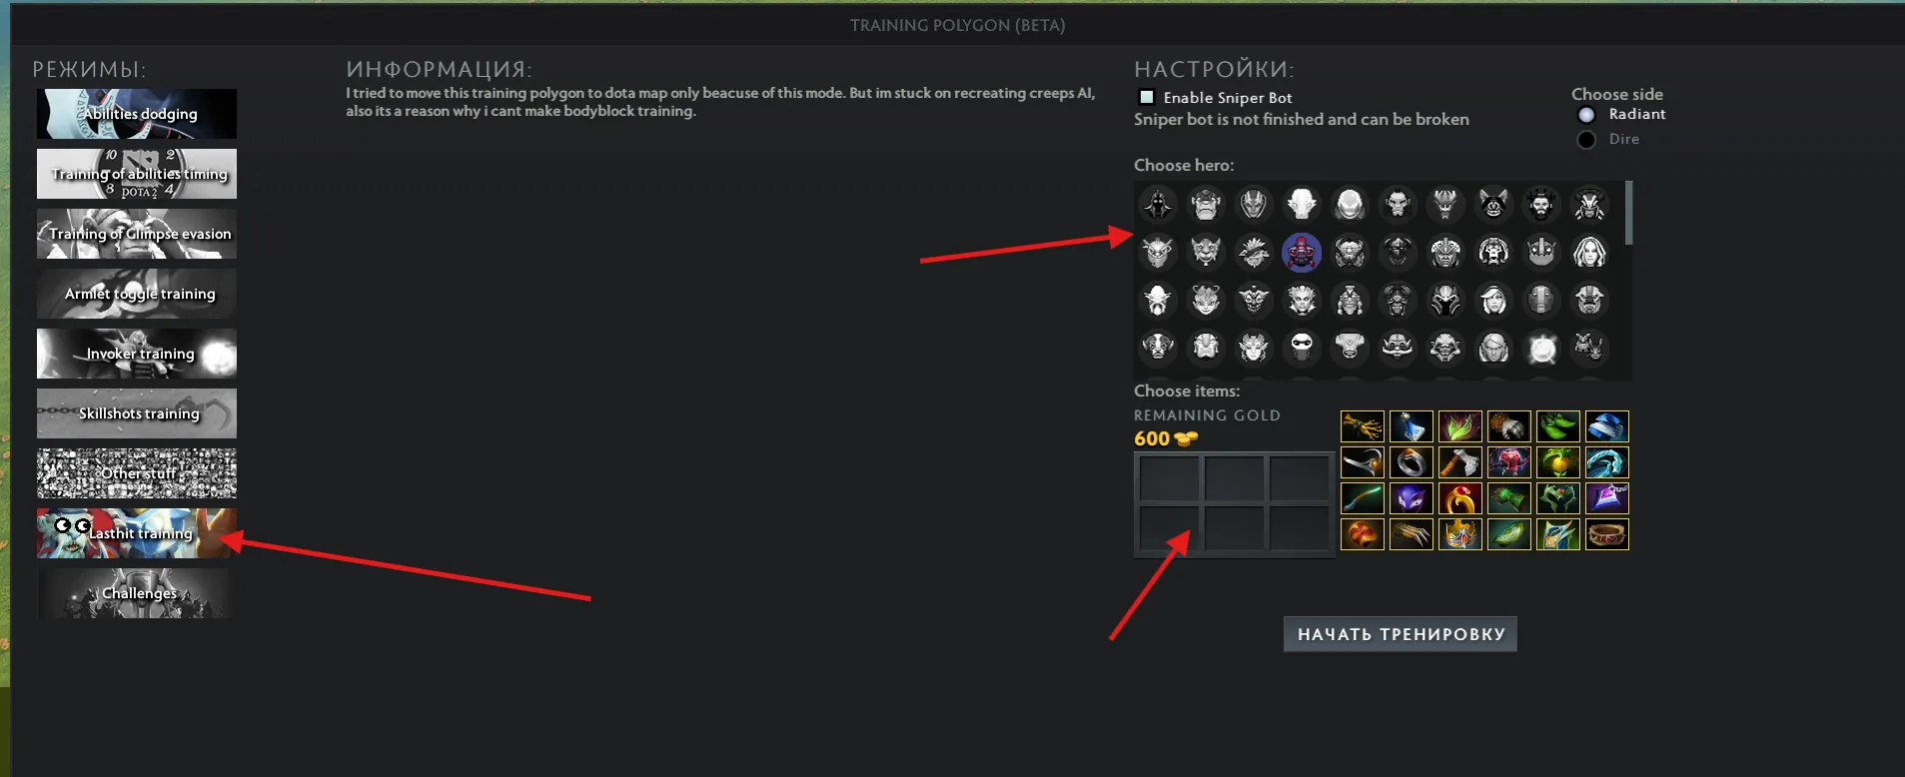
Task: Open the Lasthit training mode
Action: click(x=137, y=533)
